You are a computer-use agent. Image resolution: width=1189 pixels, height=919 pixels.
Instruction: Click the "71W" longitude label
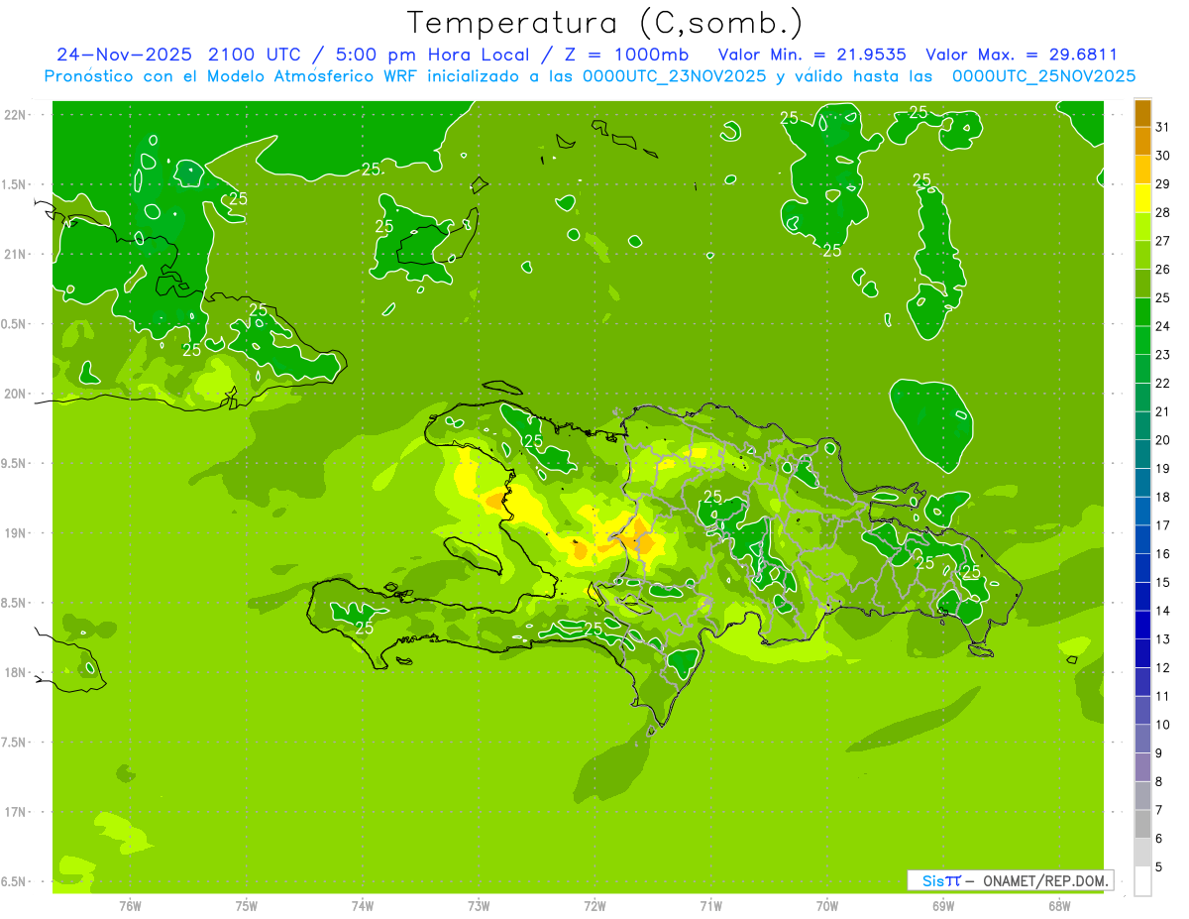pos(710,905)
